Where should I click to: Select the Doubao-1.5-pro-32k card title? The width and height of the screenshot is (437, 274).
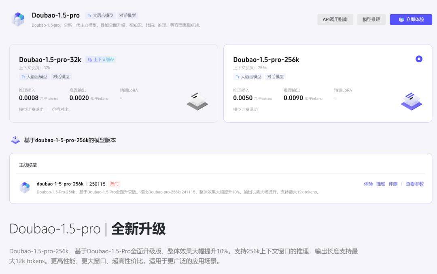point(50,59)
